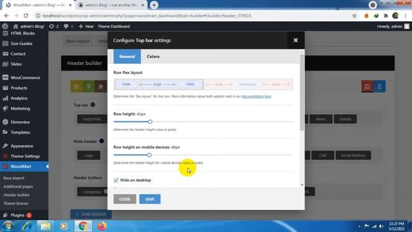
Task: Click the browser back arrow
Action: pyautogui.click(x=6, y=15)
